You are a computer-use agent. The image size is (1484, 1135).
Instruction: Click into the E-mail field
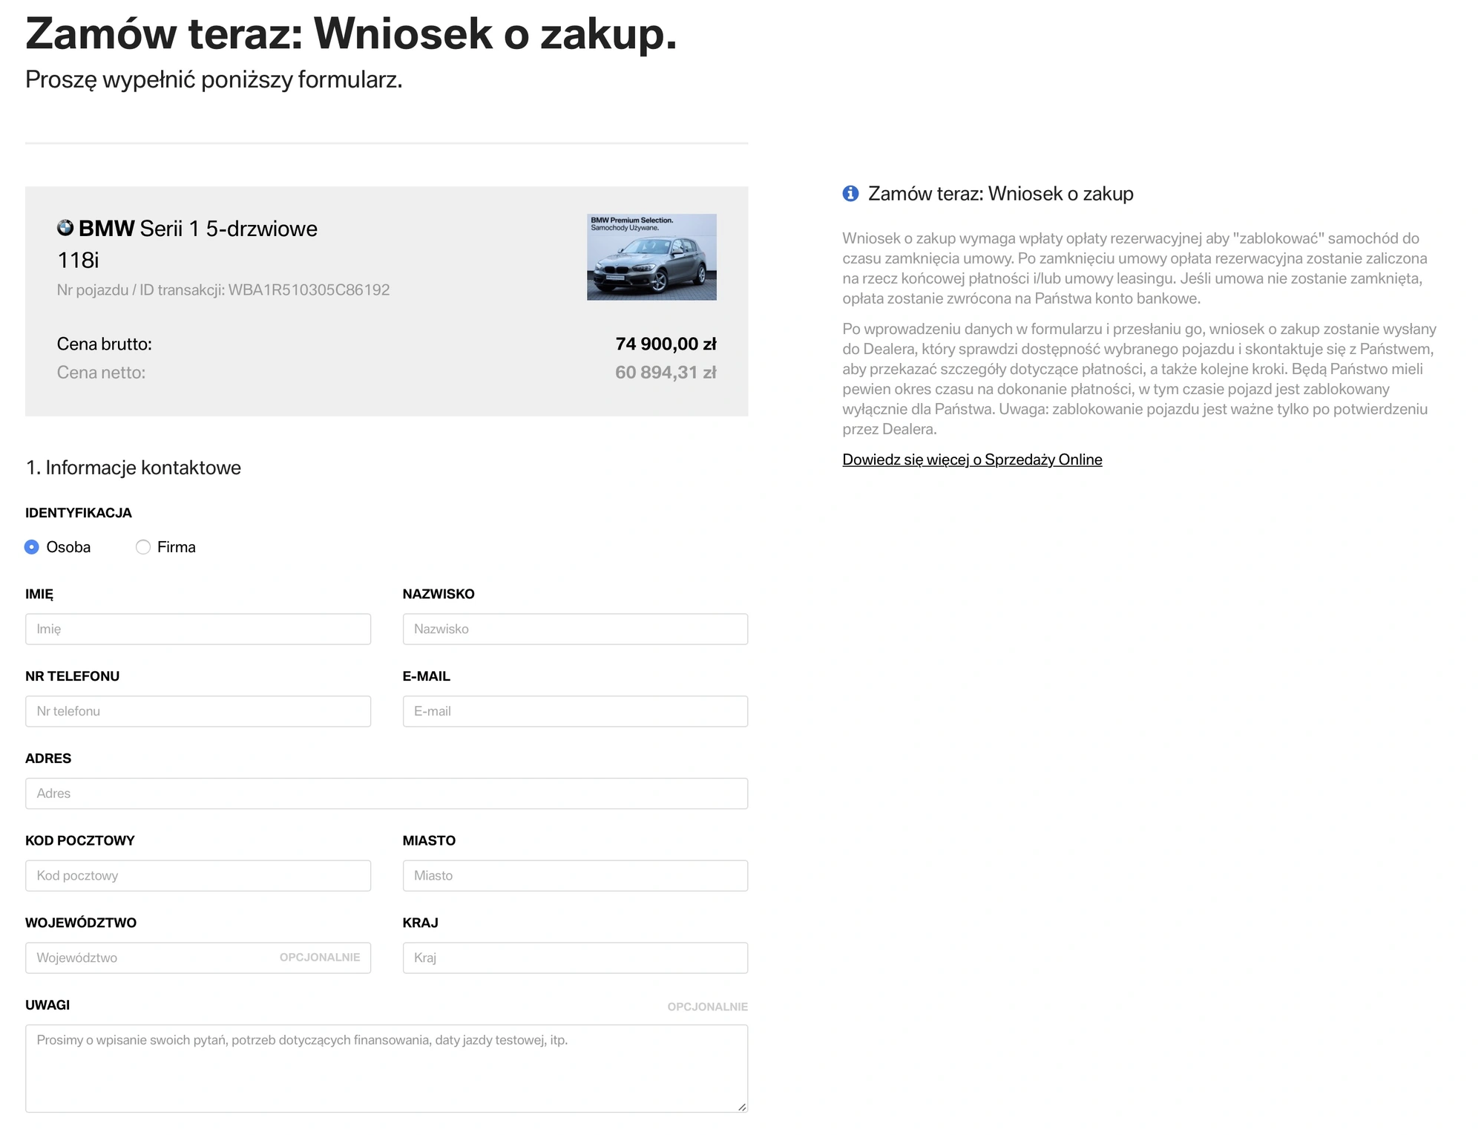coord(575,711)
